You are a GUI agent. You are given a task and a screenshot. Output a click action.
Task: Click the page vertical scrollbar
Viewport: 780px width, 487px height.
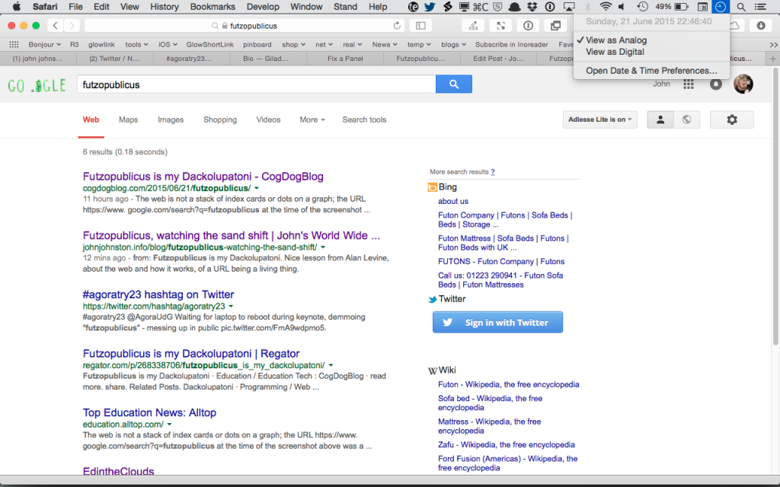coord(775,206)
